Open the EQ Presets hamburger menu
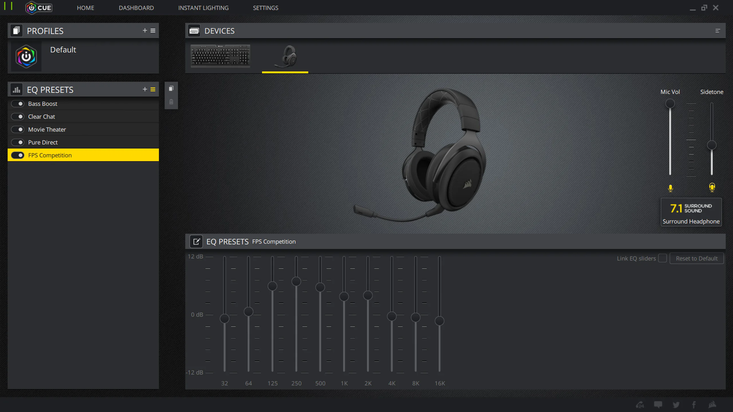 pyautogui.click(x=153, y=89)
